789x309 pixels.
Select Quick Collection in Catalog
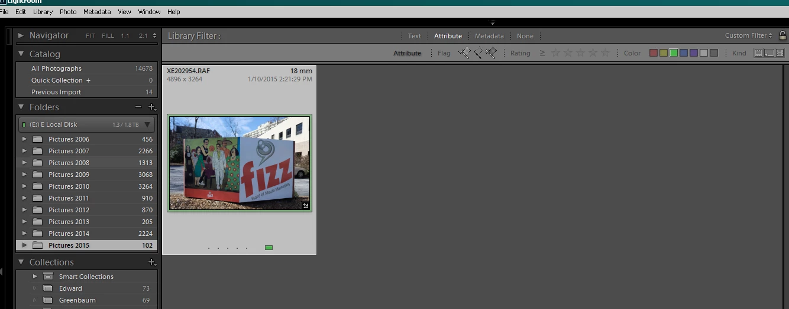[x=87, y=80]
